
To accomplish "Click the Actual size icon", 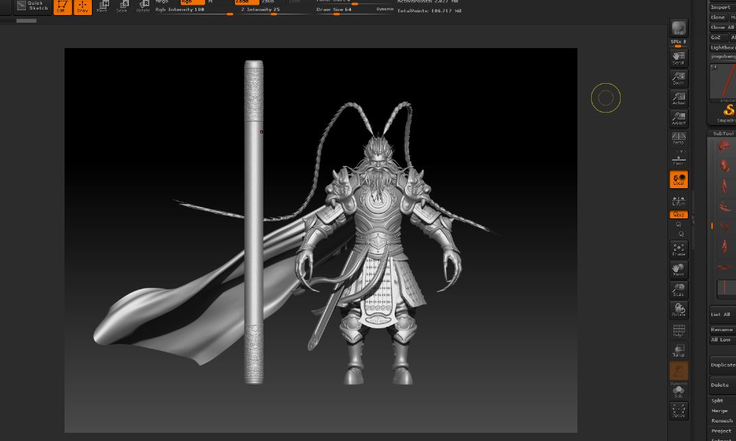I will click(679, 99).
